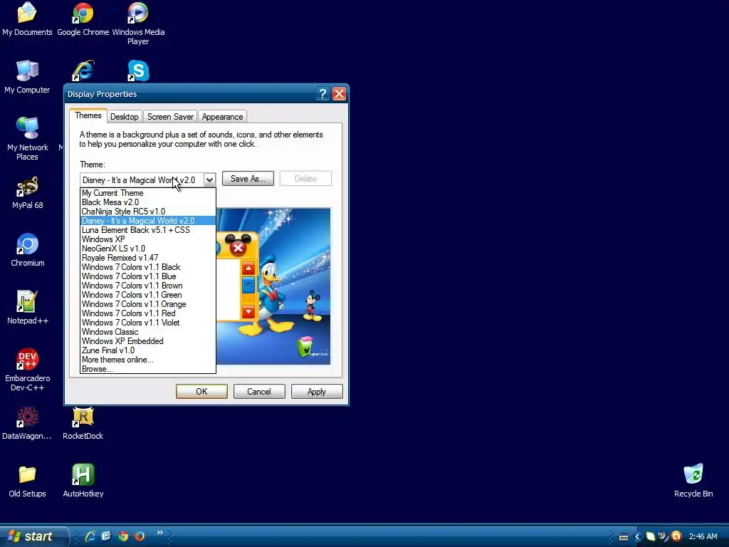Choose Windows XP Embedded theme
The width and height of the screenshot is (729, 547).
(148, 341)
